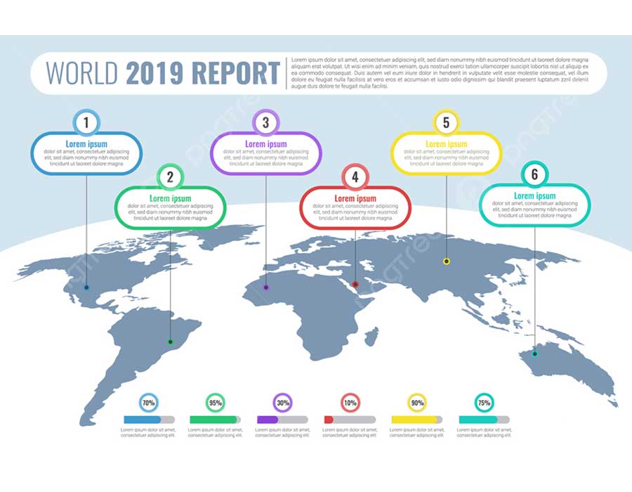
Task: Click the blue progress bar under 70%
Action: click(149, 420)
